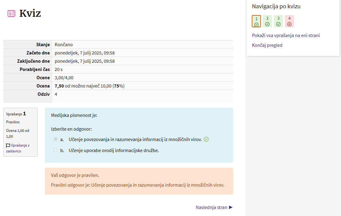
Task: Click the arrow after Naslednja stran
Action: click(231, 207)
